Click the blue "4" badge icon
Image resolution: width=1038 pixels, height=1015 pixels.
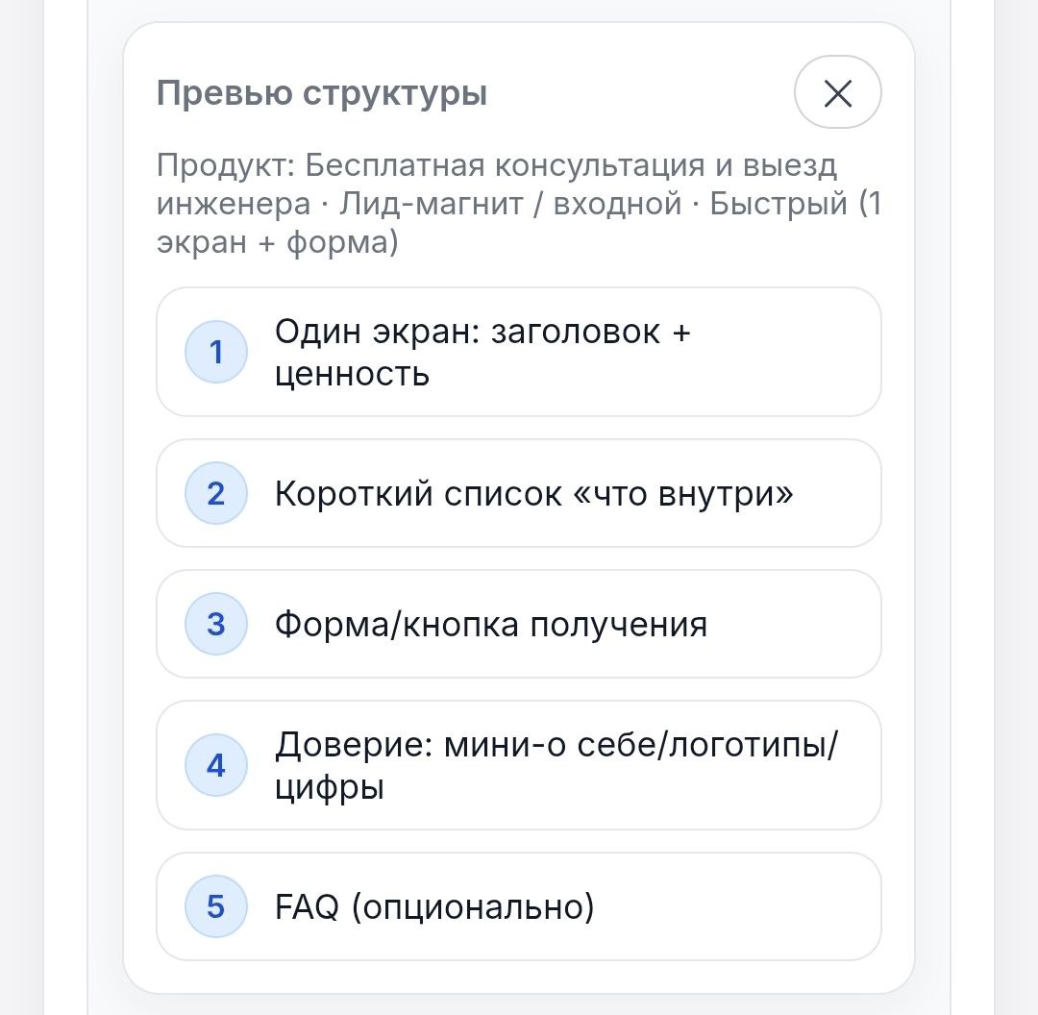pos(216,766)
